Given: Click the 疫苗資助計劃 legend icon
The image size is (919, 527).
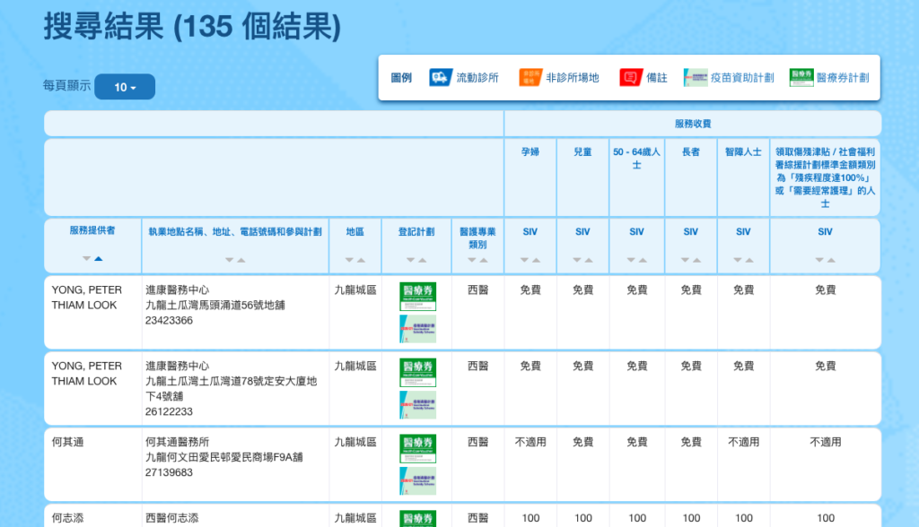Looking at the screenshot, I should [x=696, y=78].
